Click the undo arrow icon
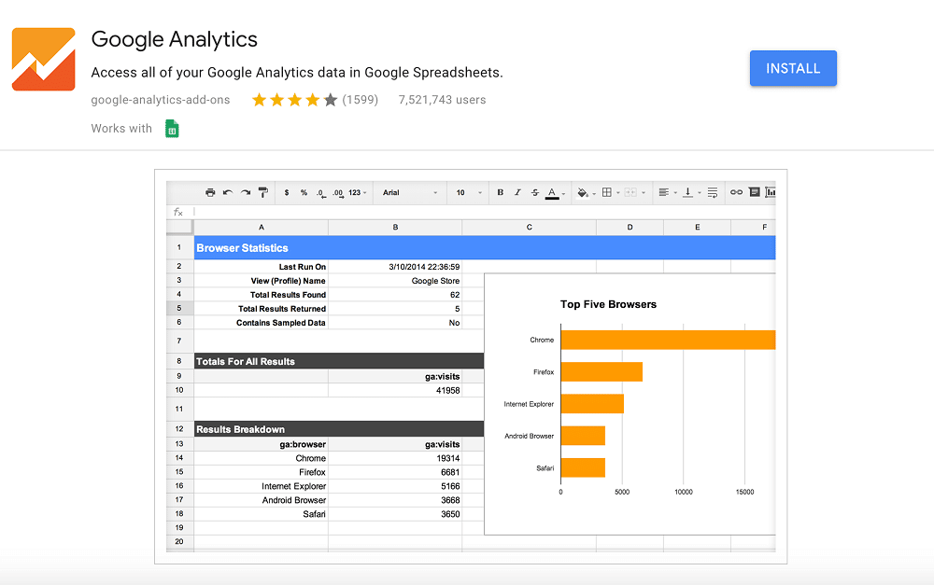Viewport: 934px width, 585px height. [228, 192]
